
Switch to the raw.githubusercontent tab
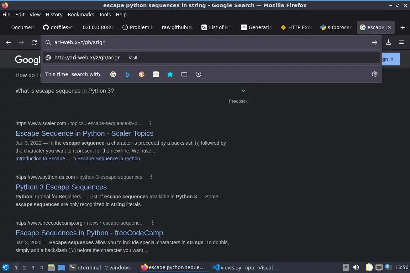(177, 27)
